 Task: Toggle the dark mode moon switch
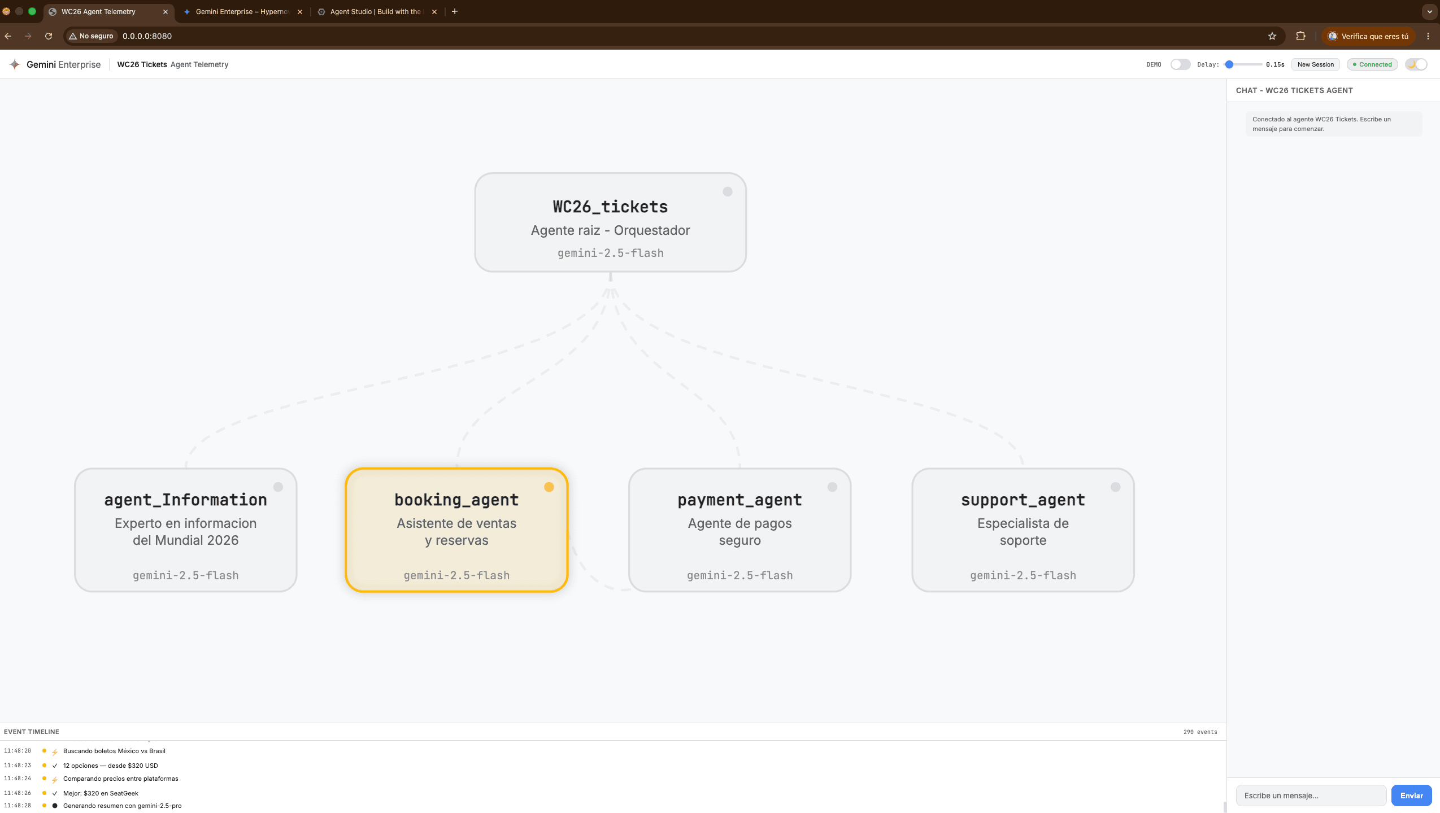(1416, 64)
